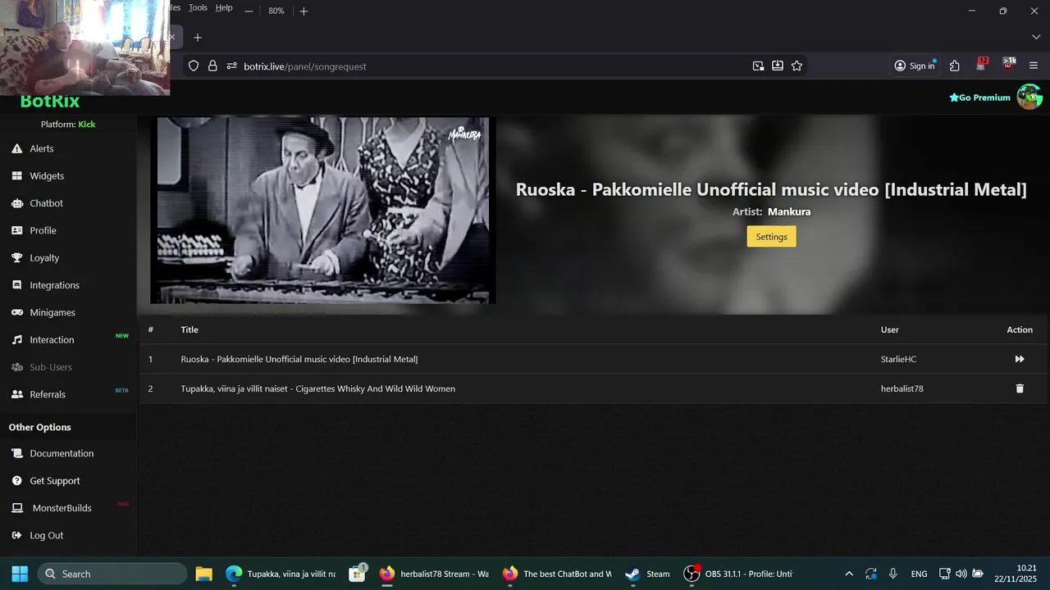Image resolution: width=1050 pixels, height=590 pixels.
Task: Open a new browser tab
Action: [x=197, y=38]
